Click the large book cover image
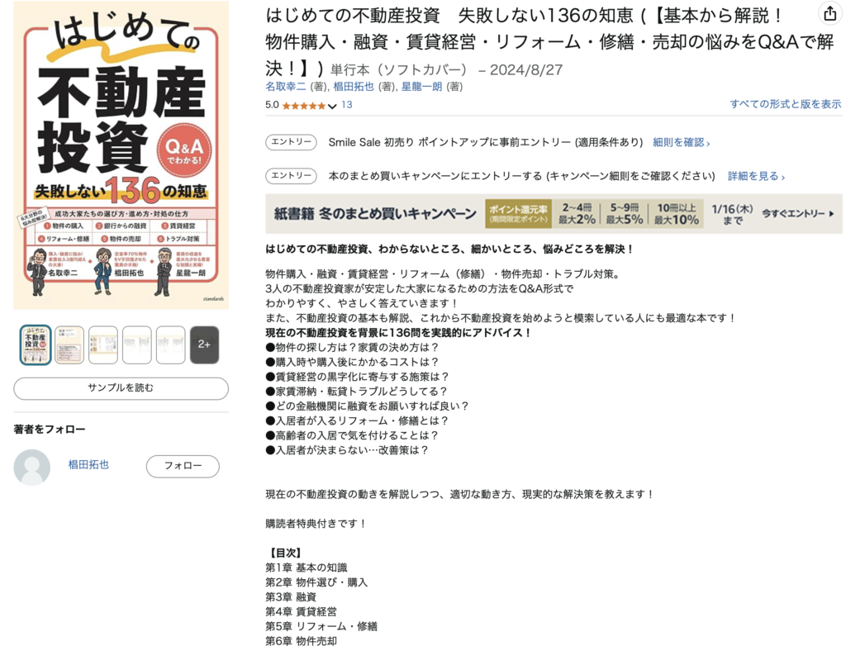 point(121,154)
